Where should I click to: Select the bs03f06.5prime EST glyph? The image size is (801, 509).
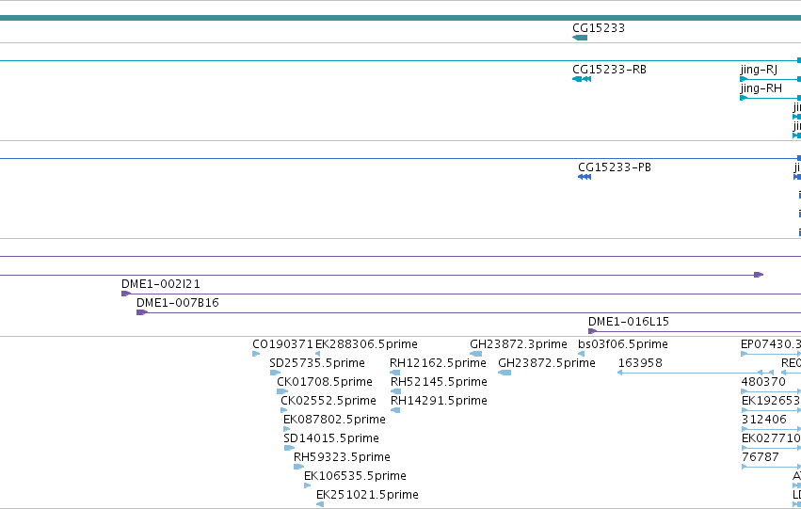pos(581,354)
